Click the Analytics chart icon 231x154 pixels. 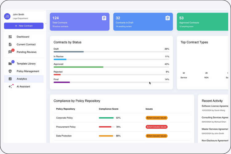pos(10,79)
